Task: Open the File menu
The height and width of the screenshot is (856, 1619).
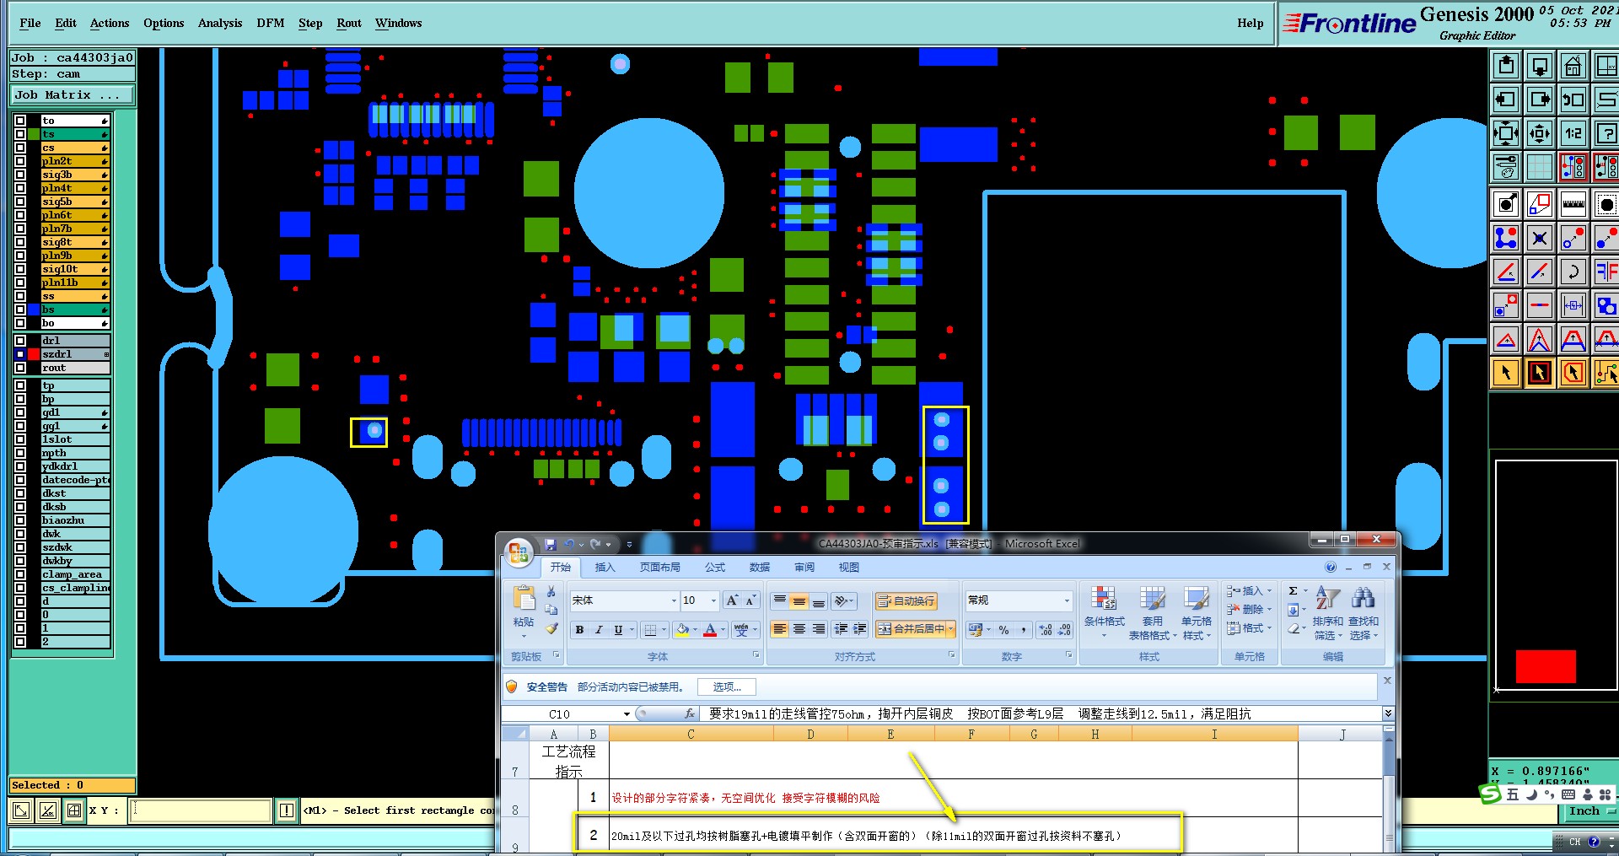Action: (30, 23)
